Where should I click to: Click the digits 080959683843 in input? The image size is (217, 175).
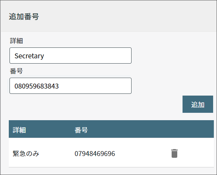tap(37, 86)
